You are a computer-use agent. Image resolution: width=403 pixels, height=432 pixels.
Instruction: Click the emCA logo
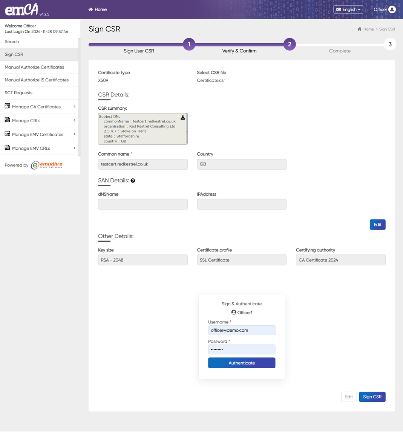(x=22, y=10)
